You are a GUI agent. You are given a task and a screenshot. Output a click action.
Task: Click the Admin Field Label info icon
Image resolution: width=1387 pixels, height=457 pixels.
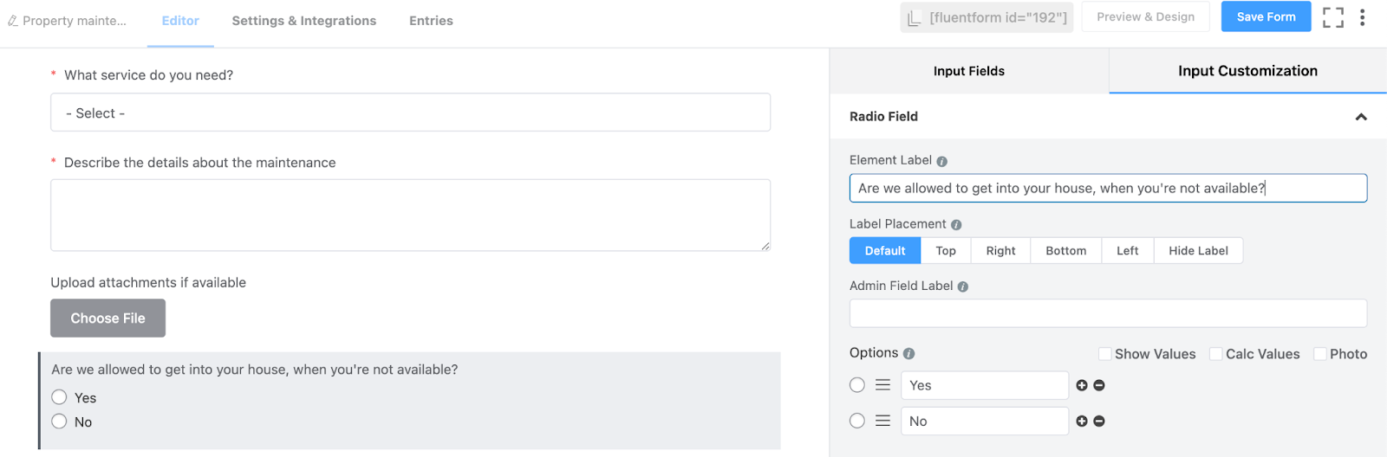coord(963,286)
